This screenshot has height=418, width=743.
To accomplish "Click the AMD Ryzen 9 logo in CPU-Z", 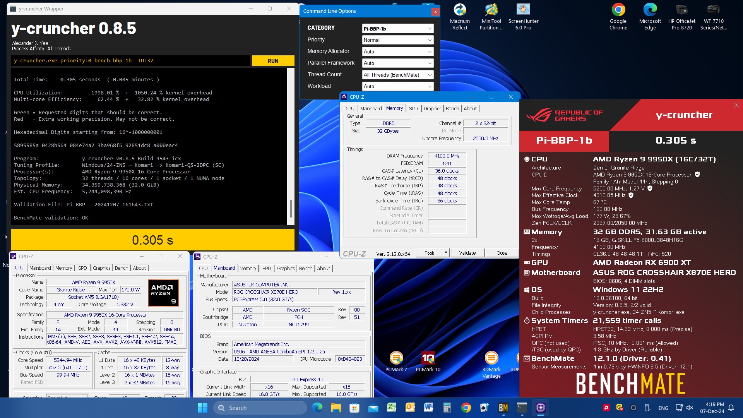I will (x=164, y=293).
